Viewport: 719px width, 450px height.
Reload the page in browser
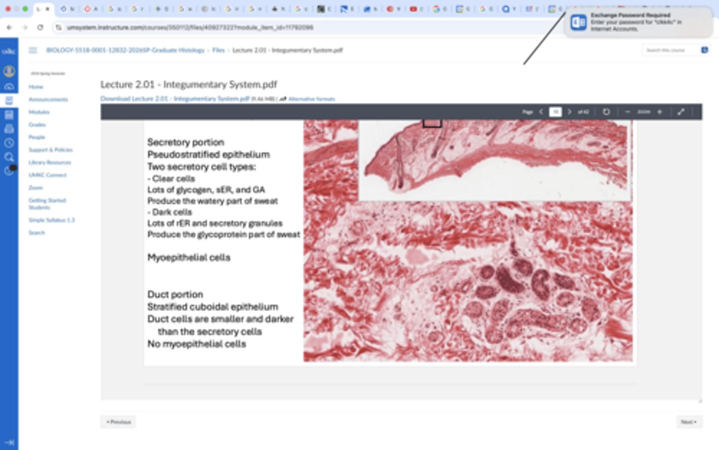(x=40, y=27)
